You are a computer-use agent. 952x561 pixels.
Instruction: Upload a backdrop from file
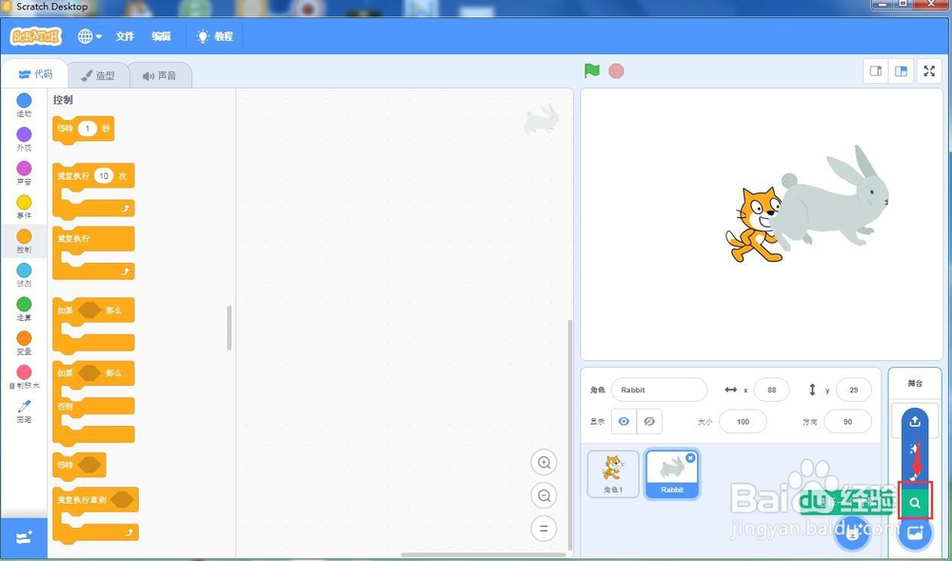(915, 421)
